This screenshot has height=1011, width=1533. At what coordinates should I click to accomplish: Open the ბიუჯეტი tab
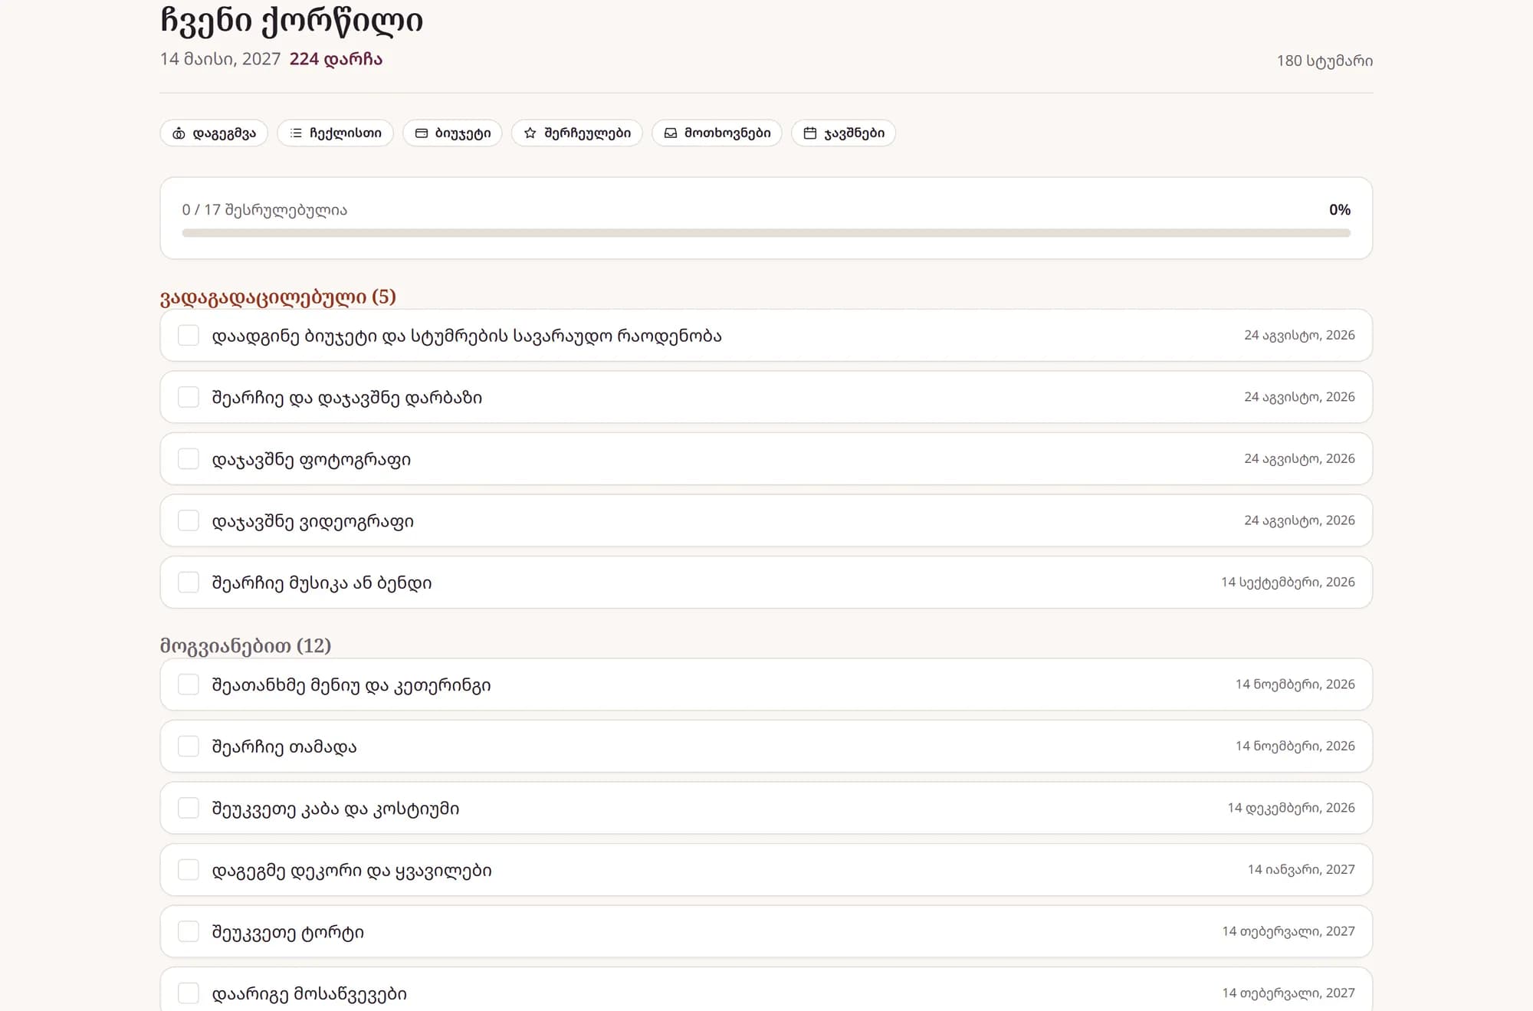click(452, 133)
